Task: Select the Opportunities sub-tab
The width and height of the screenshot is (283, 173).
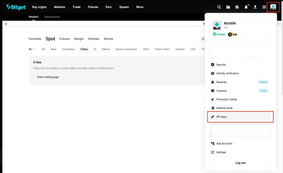Action: [52, 17]
